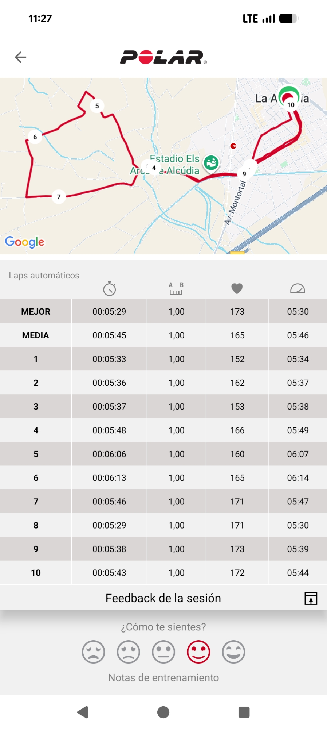
Task: Tap the back arrow in the header
Action: [x=20, y=57]
